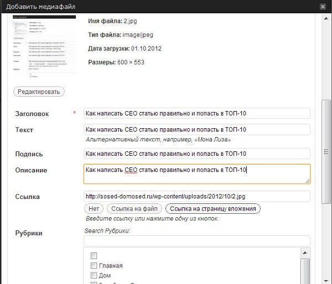Click the Описание text area
The image size is (332, 284).
coord(197,174)
